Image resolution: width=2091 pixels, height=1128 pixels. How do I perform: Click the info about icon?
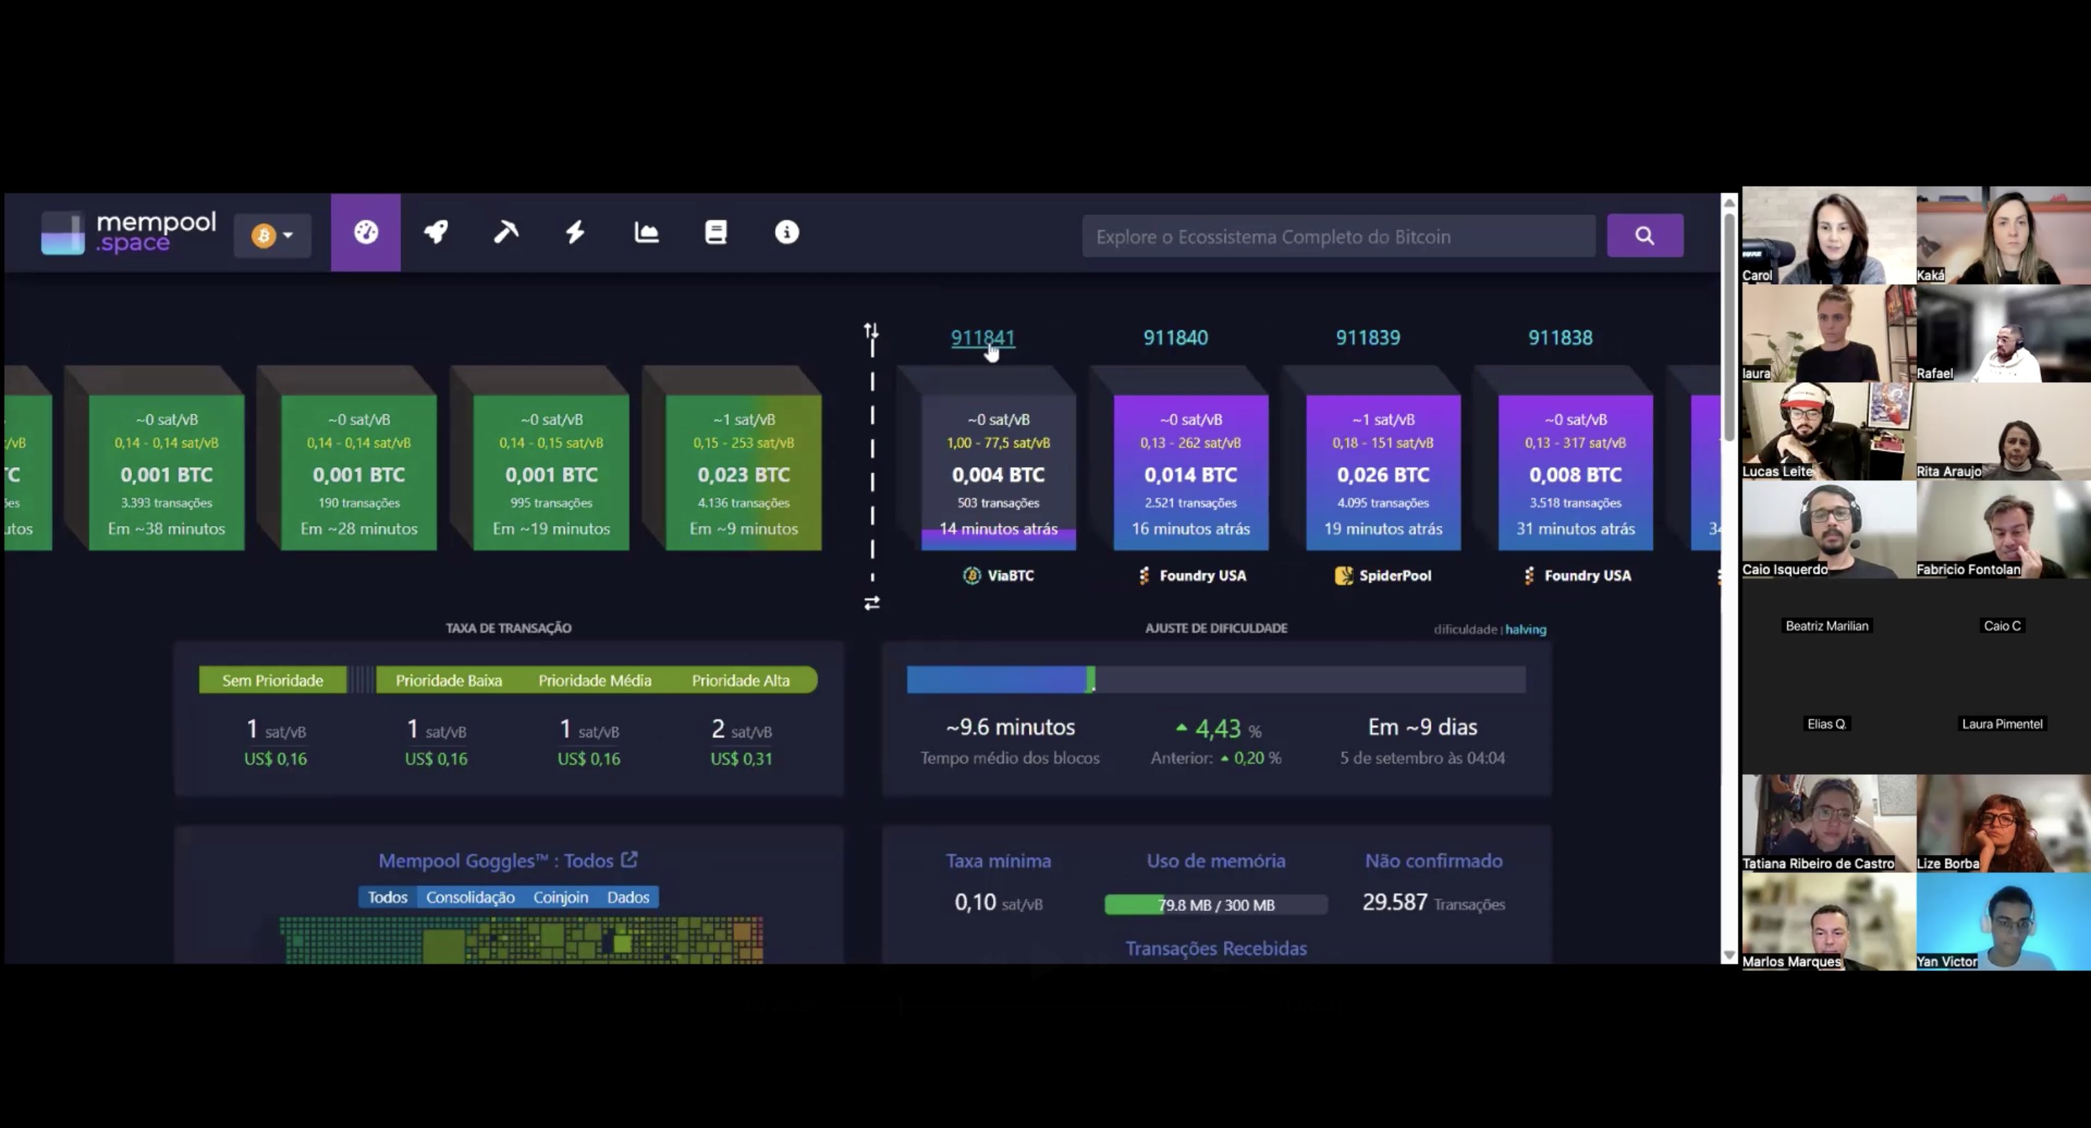point(786,233)
